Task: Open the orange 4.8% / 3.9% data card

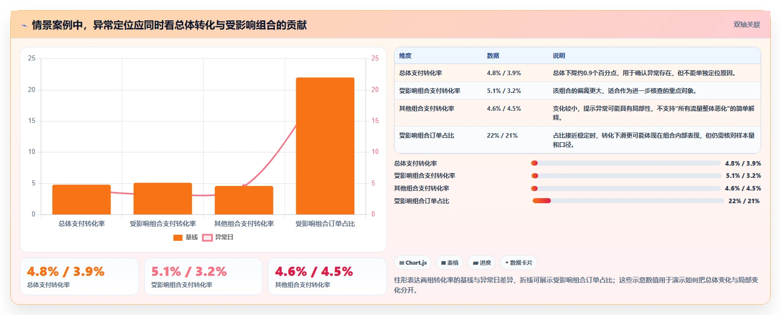Action: (x=79, y=276)
